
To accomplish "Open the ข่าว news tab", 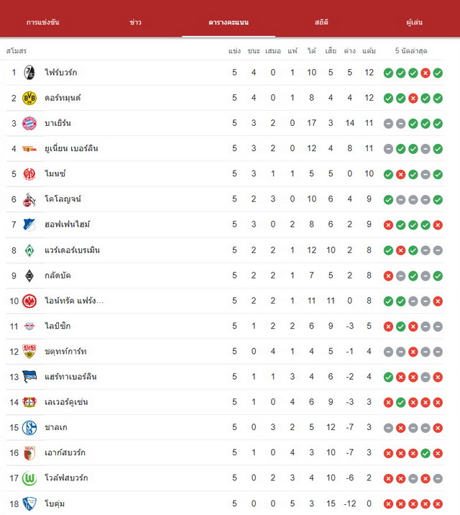I will coord(136,22).
